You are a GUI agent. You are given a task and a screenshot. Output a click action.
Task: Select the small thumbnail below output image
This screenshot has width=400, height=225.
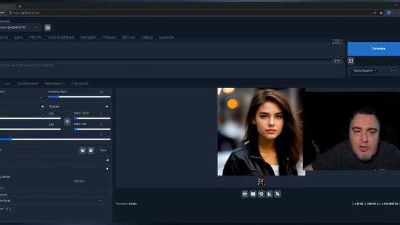click(261, 182)
